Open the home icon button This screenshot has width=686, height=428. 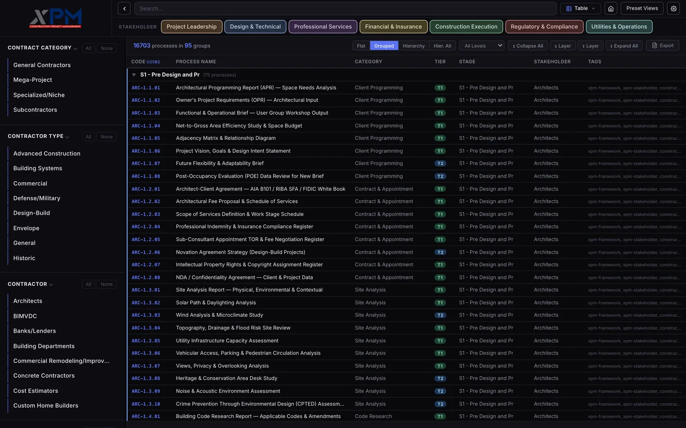(x=611, y=9)
